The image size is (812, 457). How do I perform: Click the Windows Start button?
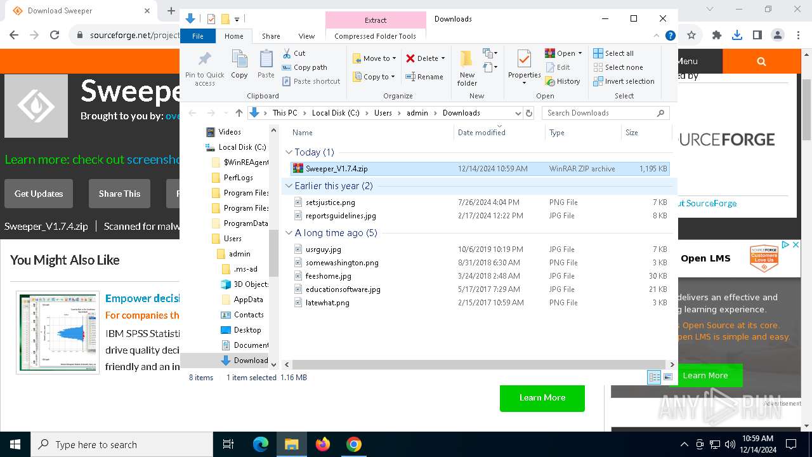click(15, 444)
